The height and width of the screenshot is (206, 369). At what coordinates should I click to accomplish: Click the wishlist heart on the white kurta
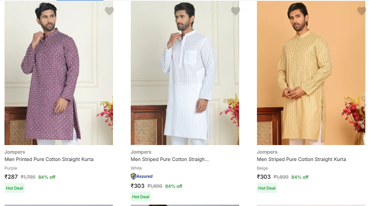coord(235,11)
